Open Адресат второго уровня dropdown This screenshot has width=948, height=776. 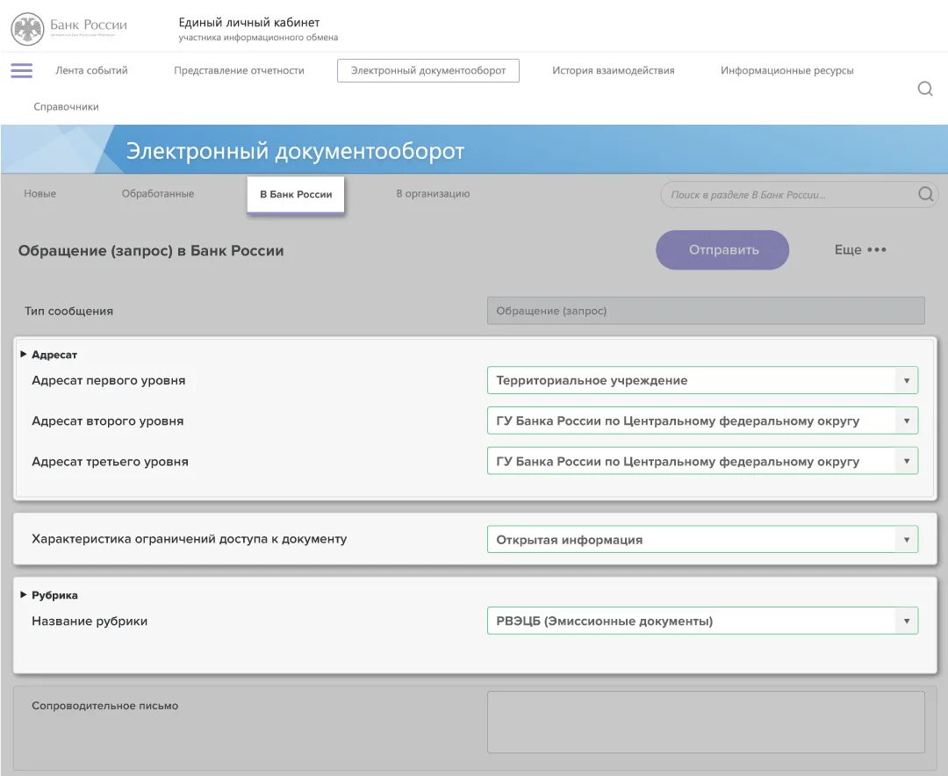(x=702, y=421)
